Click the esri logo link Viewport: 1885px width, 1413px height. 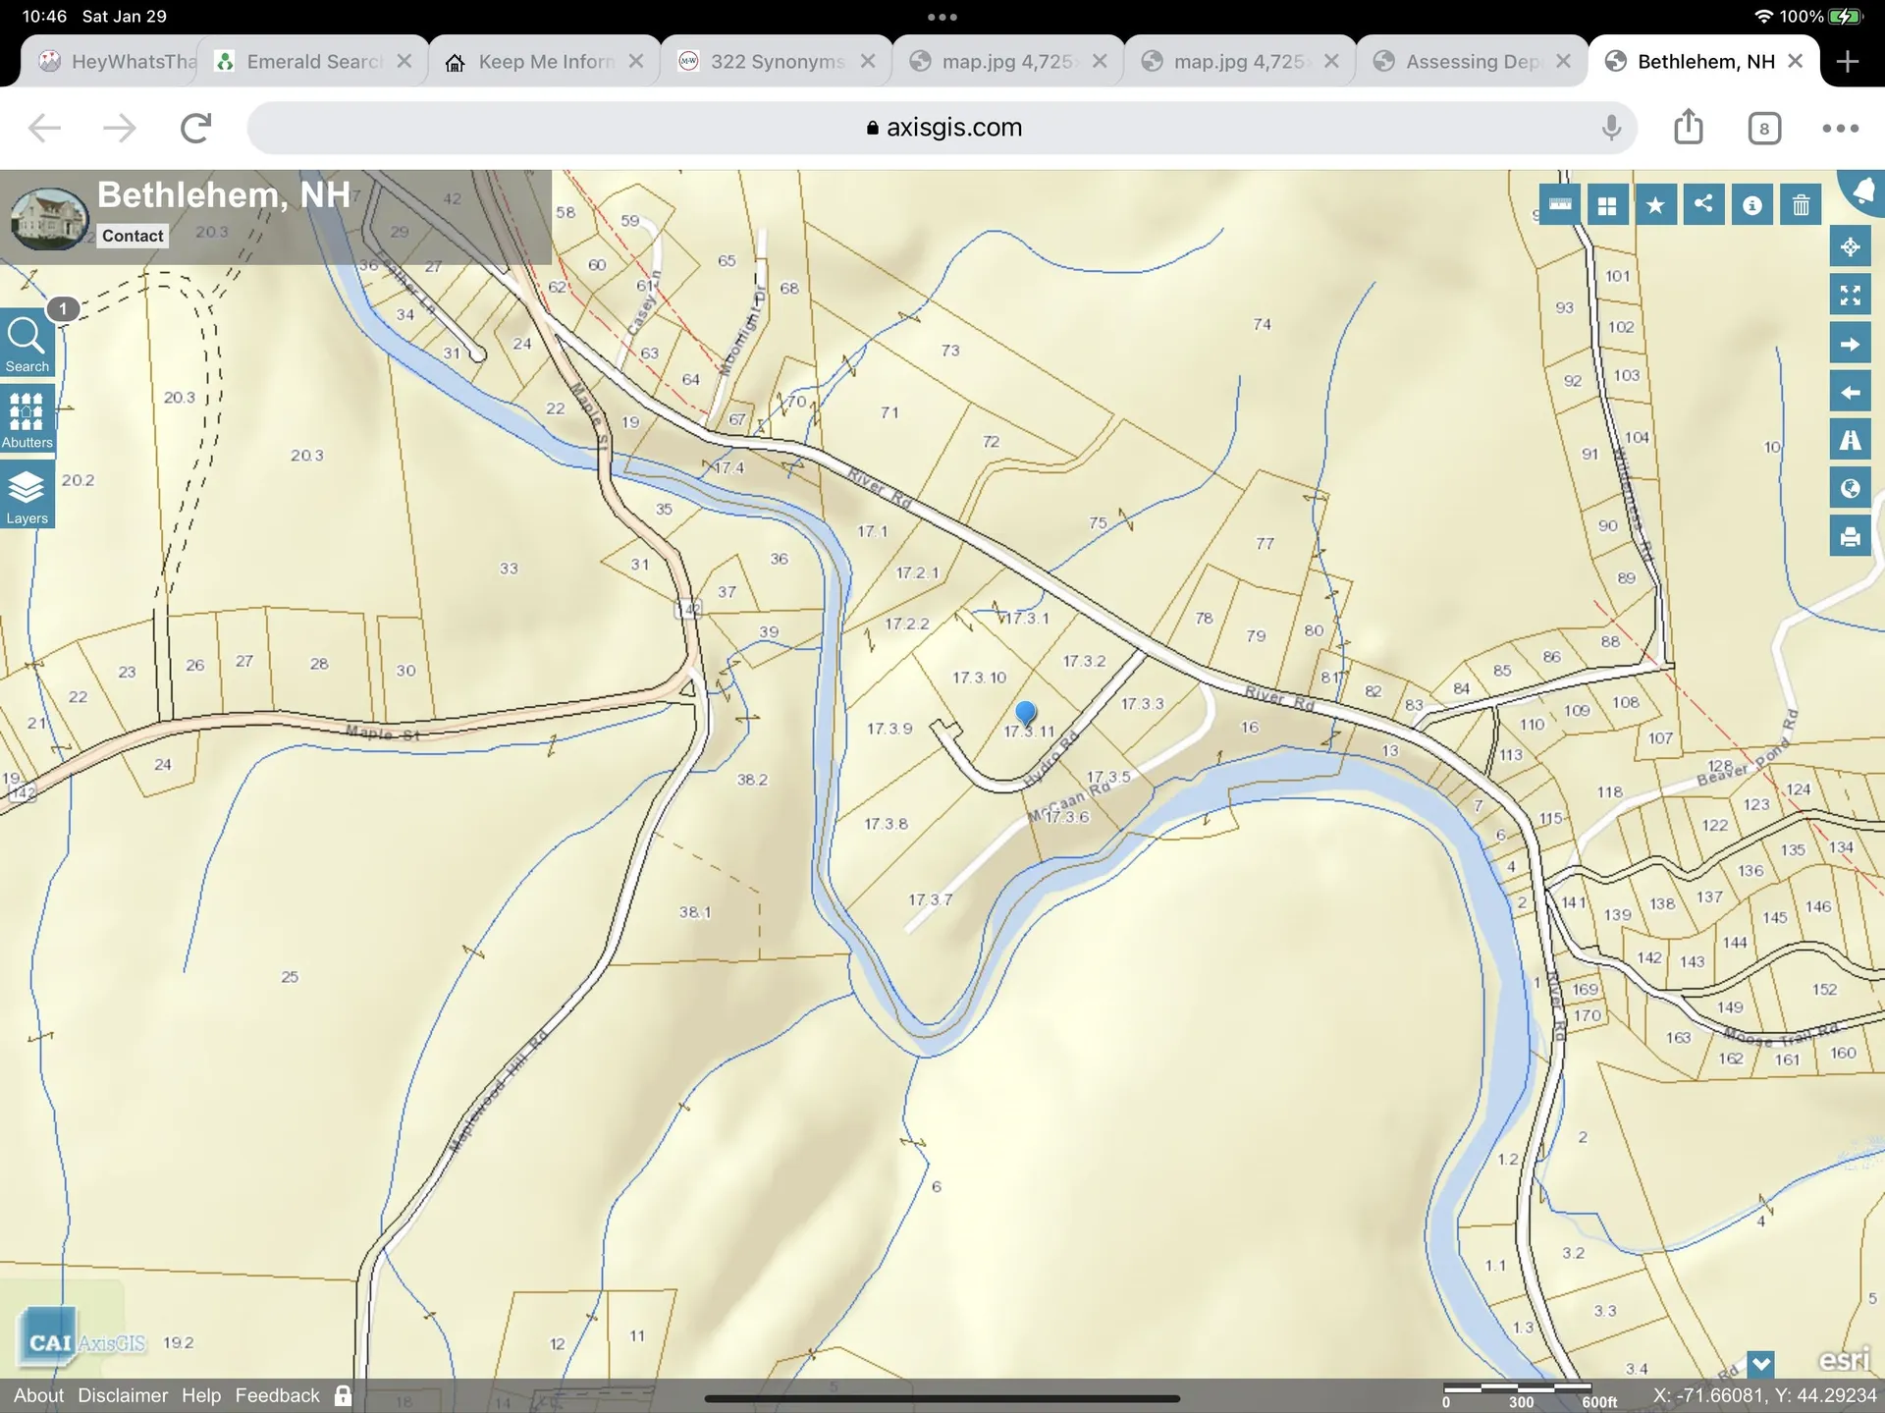coord(1844,1360)
